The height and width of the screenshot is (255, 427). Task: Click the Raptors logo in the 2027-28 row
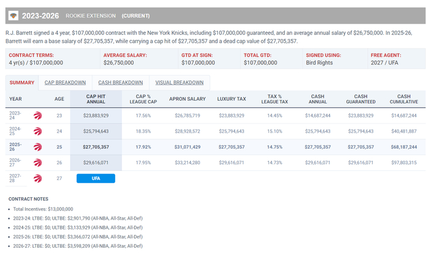[x=38, y=178]
